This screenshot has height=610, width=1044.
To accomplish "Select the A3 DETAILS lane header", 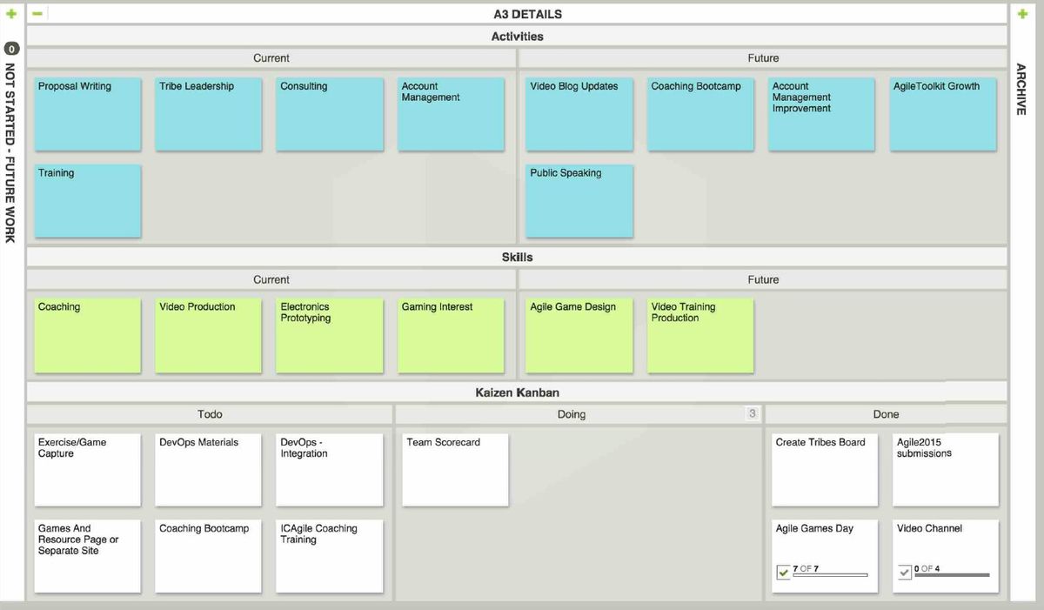I will click(x=527, y=14).
